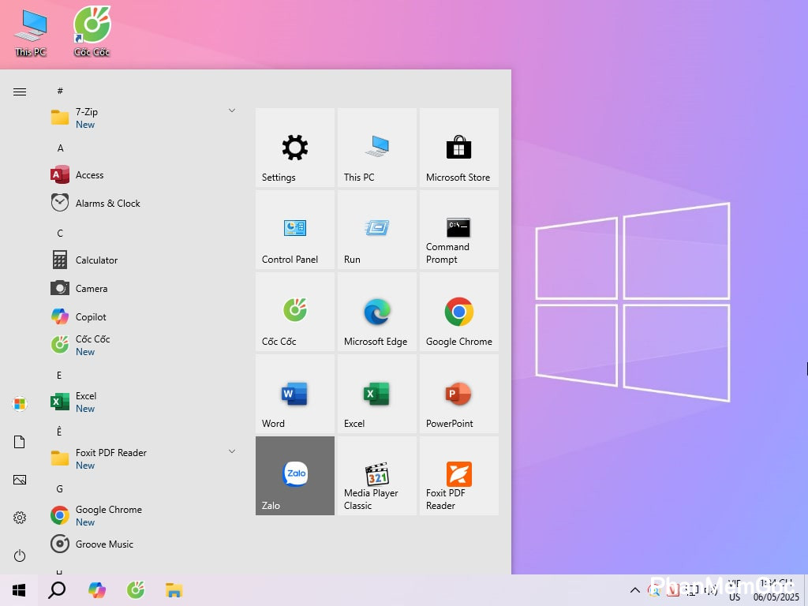Image resolution: width=808 pixels, height=606 pixels.
Task: Expand the Foxit PDF Reader folder
Action: (x=232, y=451)
